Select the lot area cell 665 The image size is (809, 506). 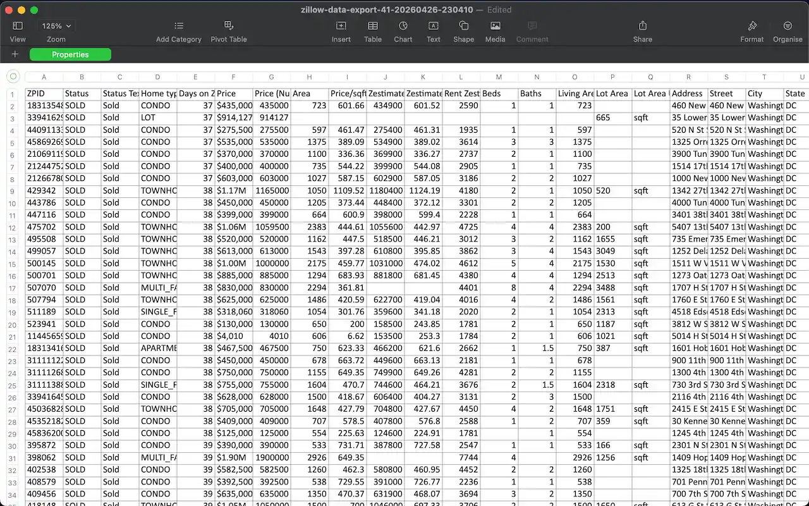coord(613,118)
